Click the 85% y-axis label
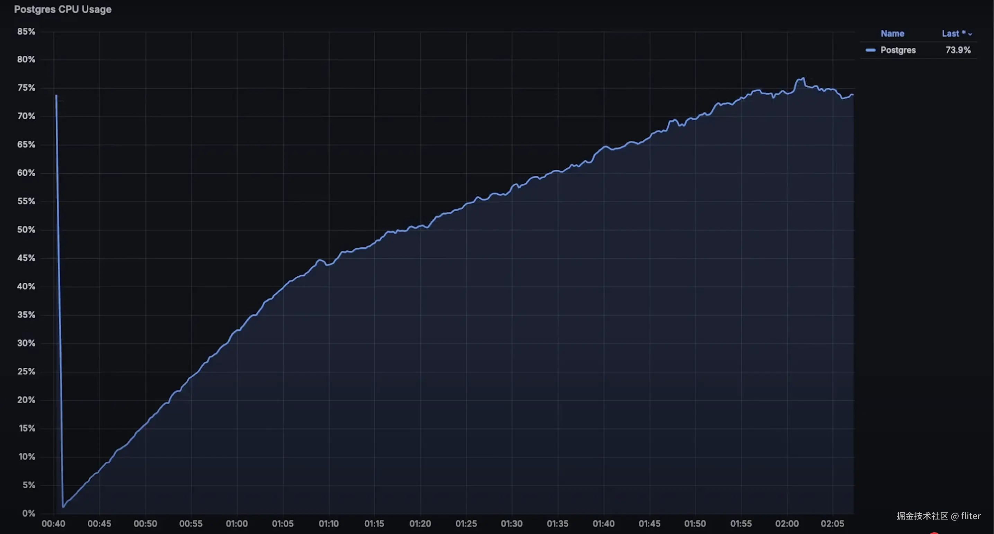The height and width of the screenshot is (534, 994). point(26,31)
